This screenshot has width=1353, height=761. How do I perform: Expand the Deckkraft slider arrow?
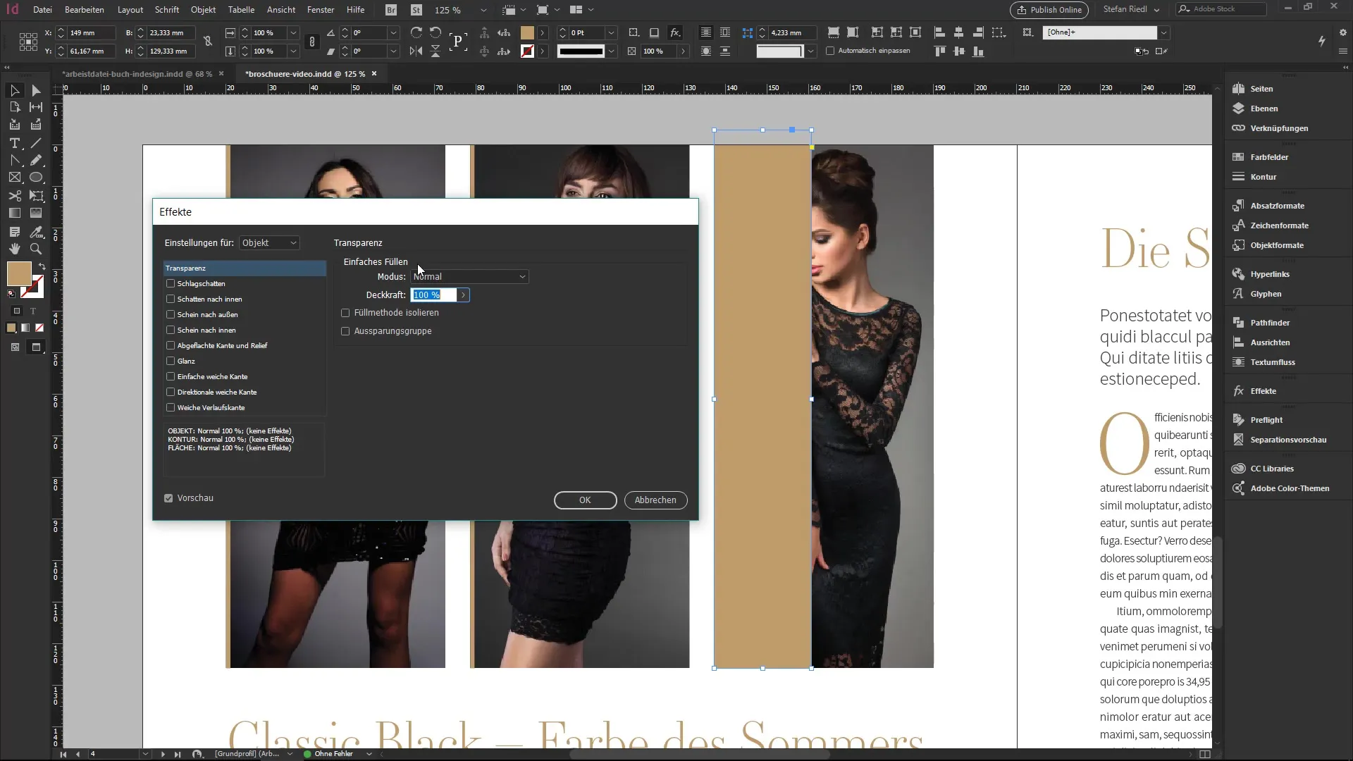click(463, 295)
